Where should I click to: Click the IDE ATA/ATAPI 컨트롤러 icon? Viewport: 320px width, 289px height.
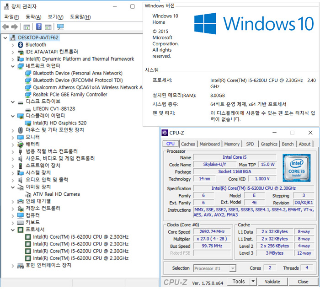pyautogui.click(x=21, y=52)
